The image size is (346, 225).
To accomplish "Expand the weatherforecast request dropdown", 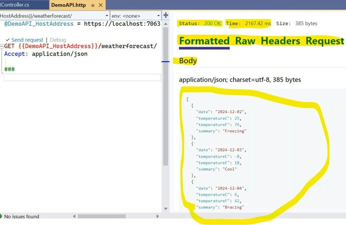I will 107,15.
